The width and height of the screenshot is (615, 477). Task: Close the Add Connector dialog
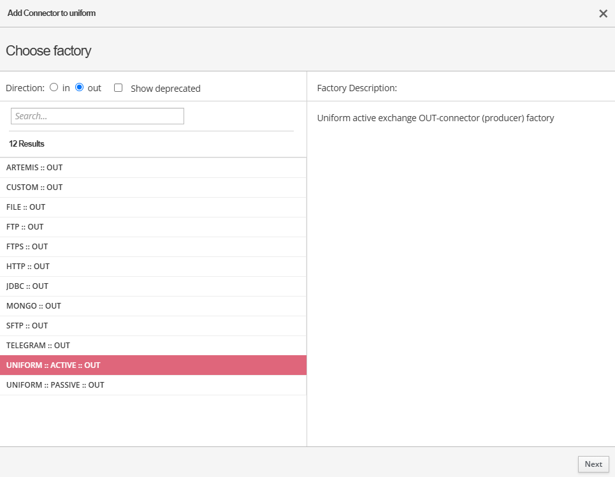[603, 13]
